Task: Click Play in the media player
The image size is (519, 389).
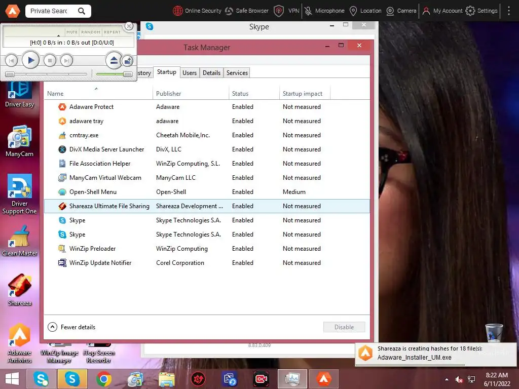Action: [30, 60]
